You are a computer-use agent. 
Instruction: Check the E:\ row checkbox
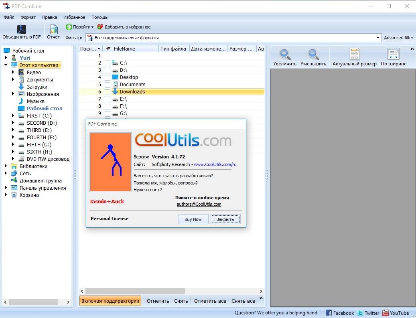click(x=107, y=99)
